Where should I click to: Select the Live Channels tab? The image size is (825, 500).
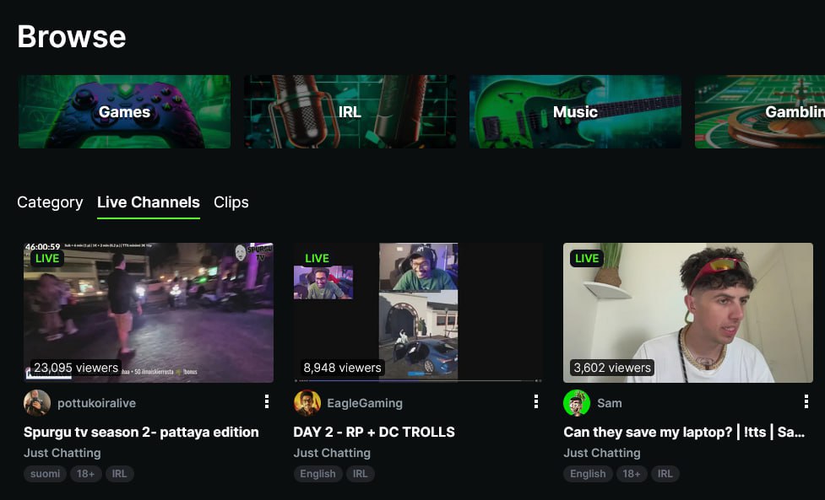[x=149, y=202]
